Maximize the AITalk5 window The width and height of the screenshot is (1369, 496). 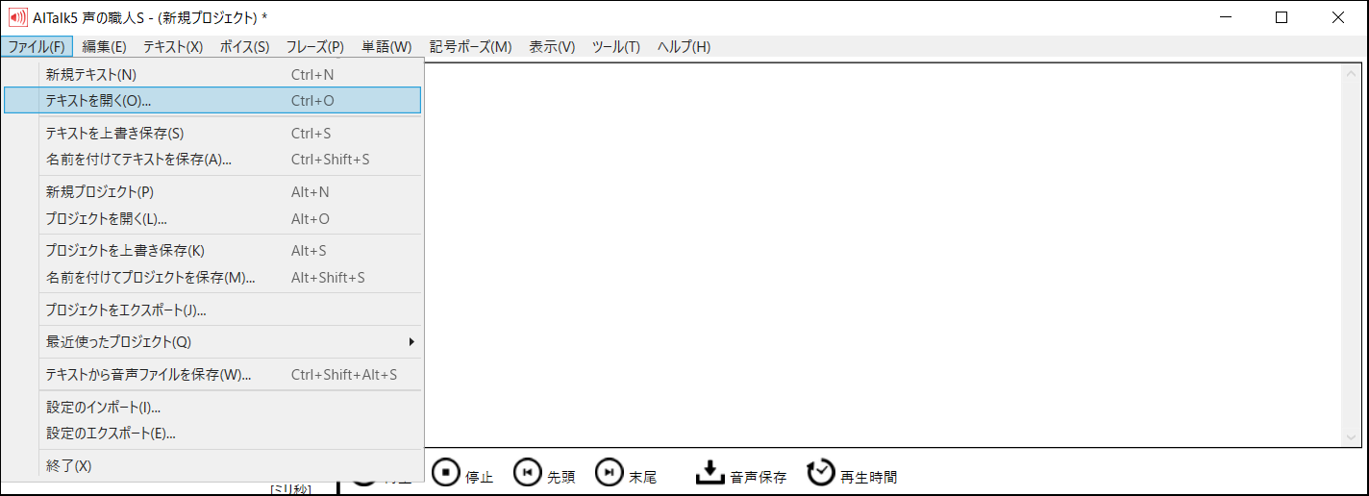pyautogui.click(x=1282, y=16)
